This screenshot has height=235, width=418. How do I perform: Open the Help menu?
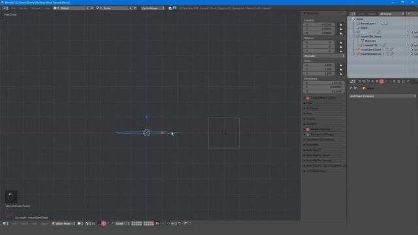47,8
